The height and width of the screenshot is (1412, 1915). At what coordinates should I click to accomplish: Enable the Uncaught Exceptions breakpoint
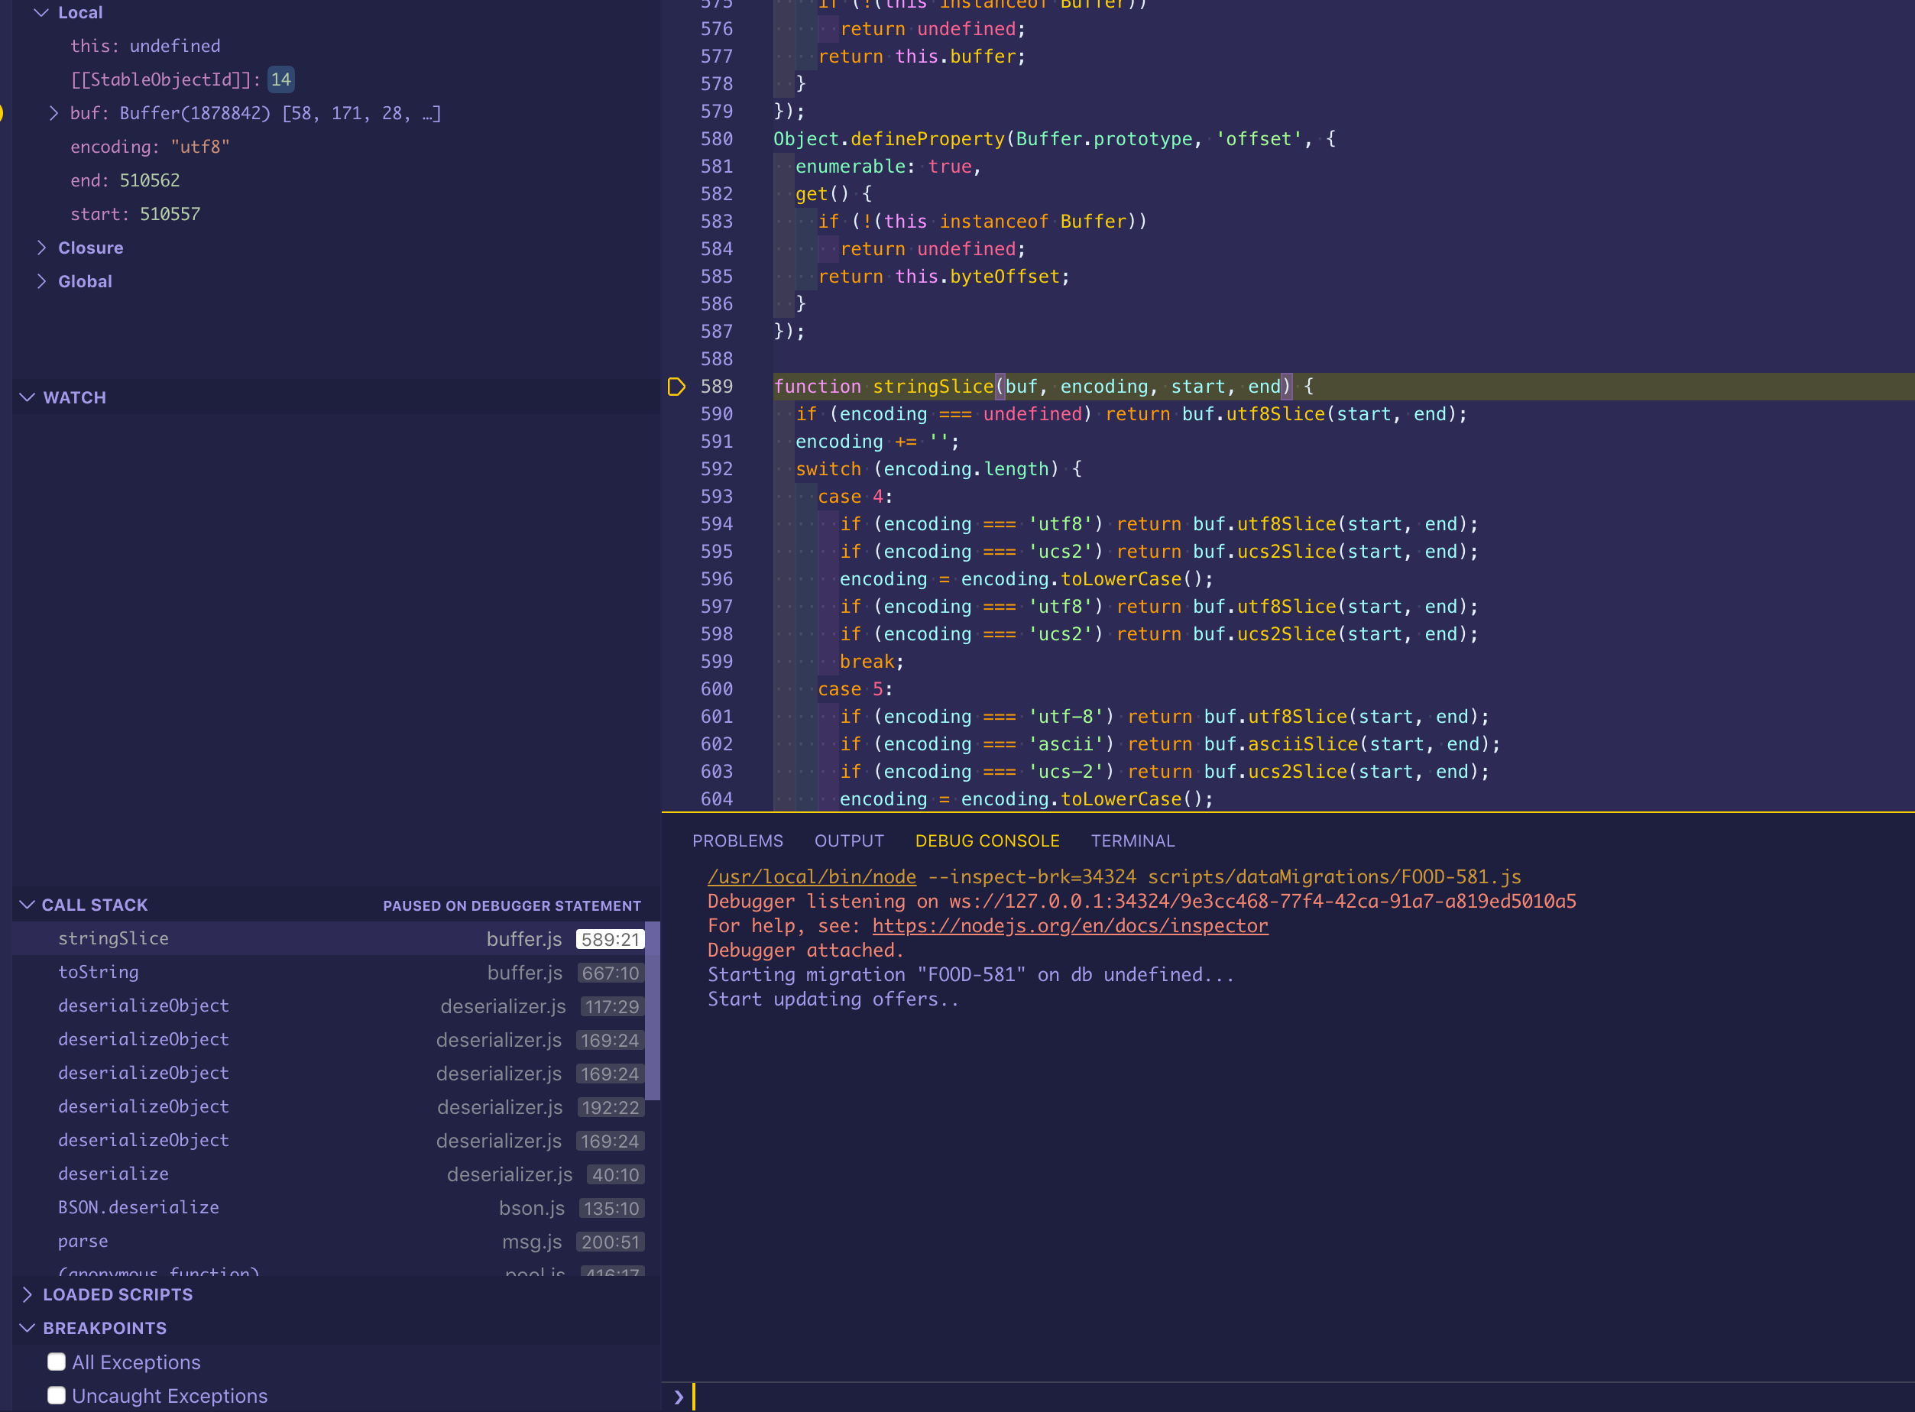pos(57,1395)
